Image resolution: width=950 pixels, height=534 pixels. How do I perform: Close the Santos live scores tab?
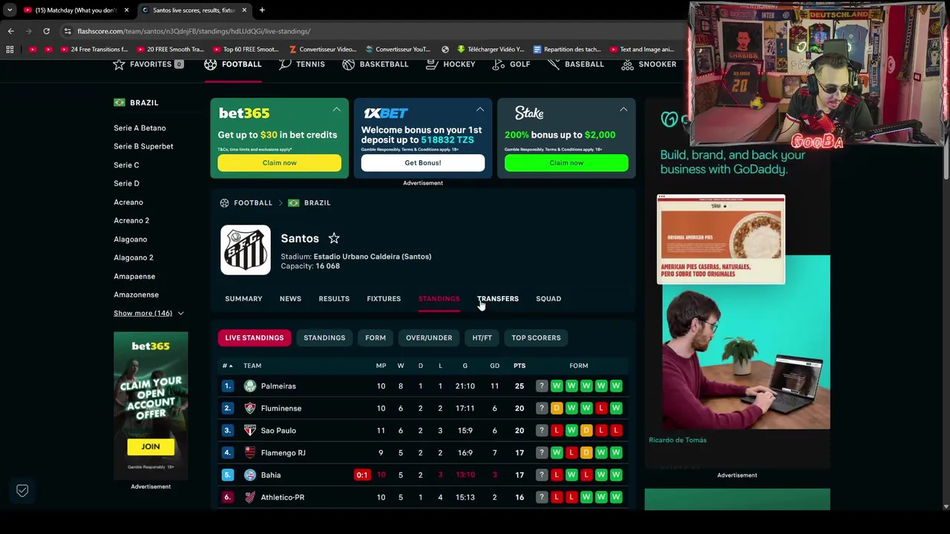click(x=244, y=10)
